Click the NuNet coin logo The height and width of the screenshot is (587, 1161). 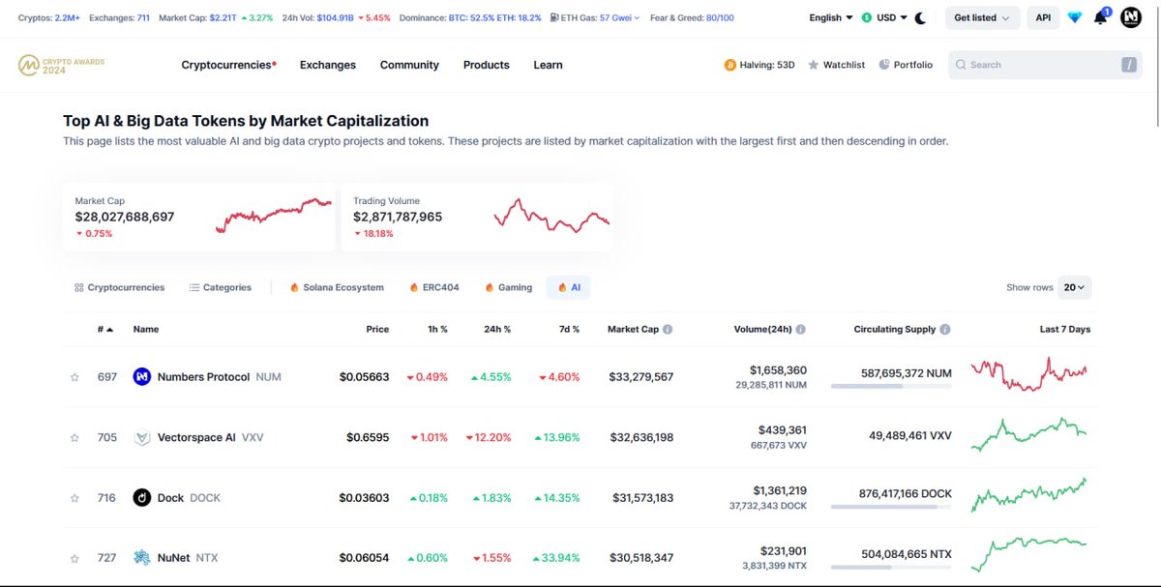click(x=141, y=557)
